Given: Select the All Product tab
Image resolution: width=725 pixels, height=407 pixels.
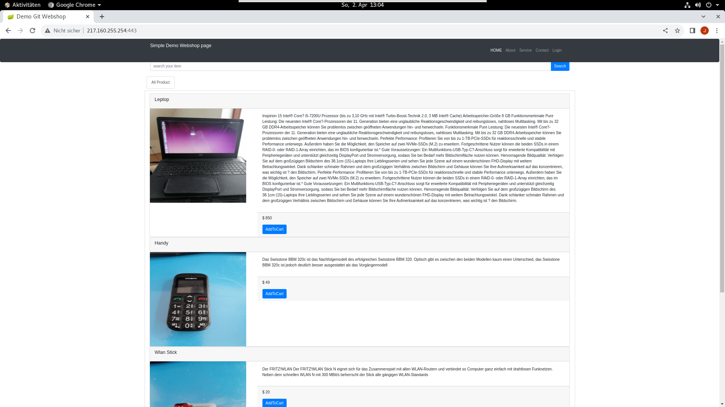Looking at the screenshot, I should [160, 83].
